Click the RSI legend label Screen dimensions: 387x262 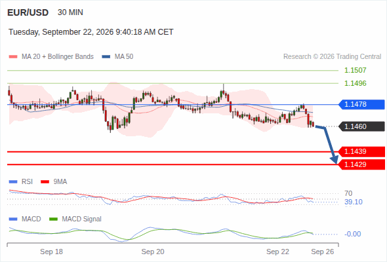point(27,182)
